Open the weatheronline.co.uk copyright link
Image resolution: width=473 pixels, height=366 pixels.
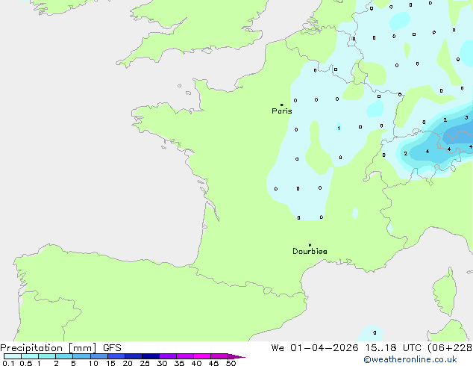tap(410, 359)
